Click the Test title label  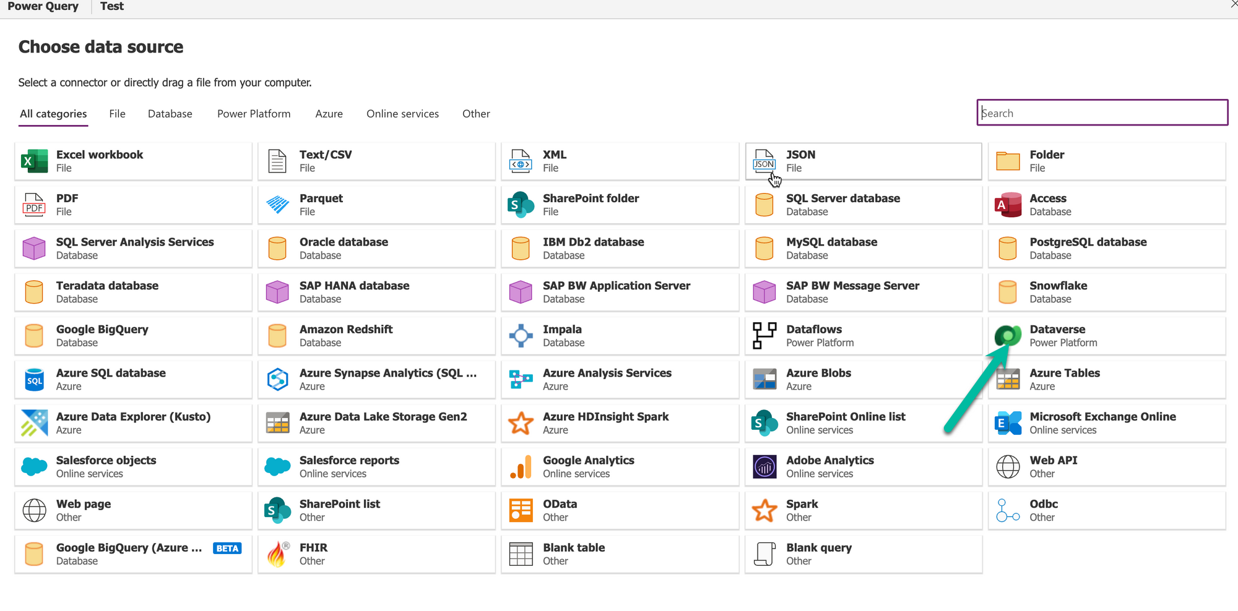pos(112,6)
